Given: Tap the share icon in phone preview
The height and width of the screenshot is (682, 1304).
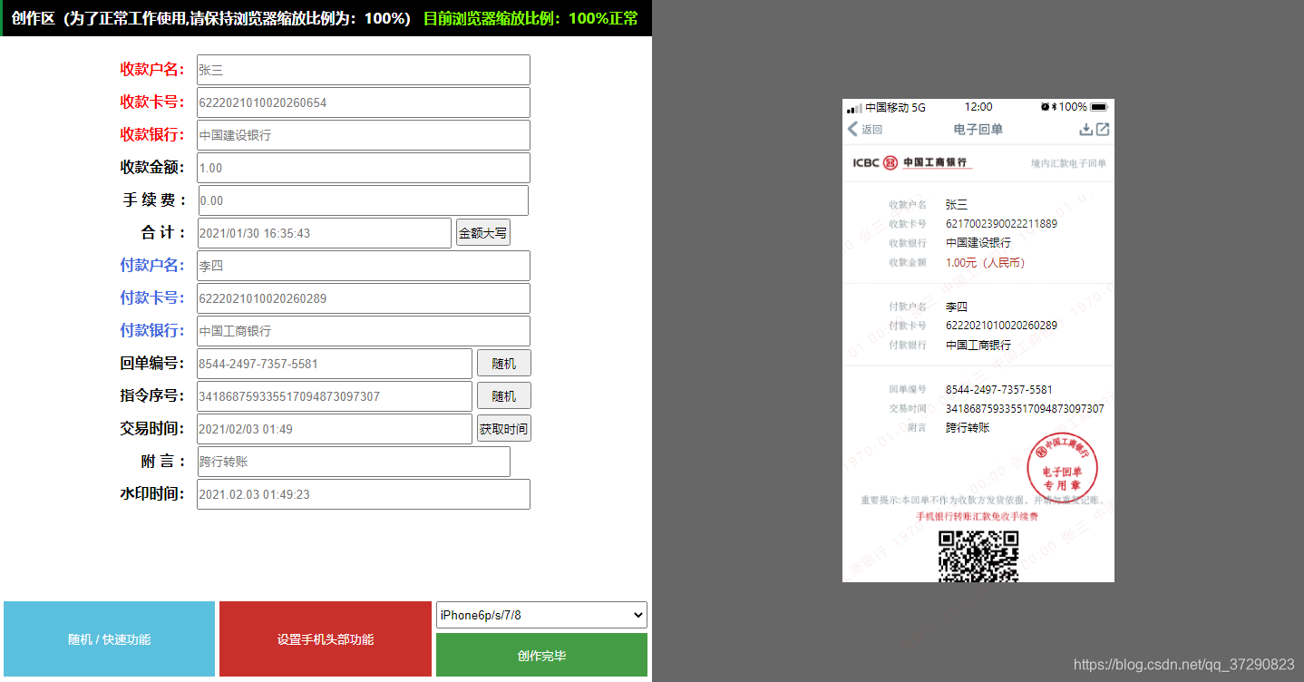Looking at the screenshot, I should (1103, 129).
